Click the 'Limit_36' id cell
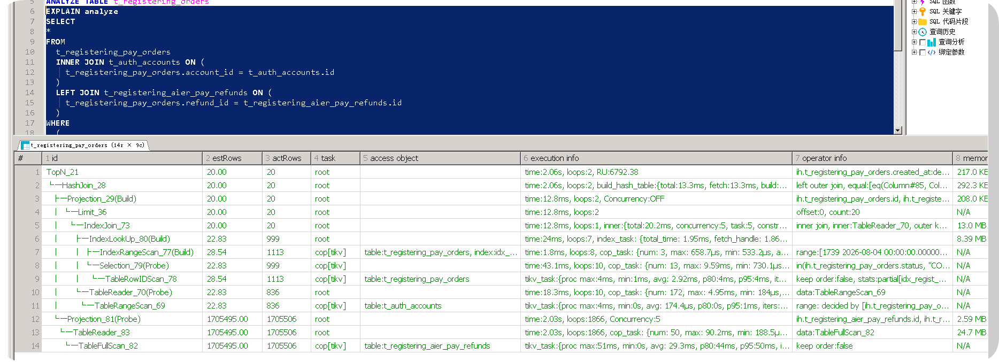This screenshot has width=999, height=362. (x=122, y=212)
